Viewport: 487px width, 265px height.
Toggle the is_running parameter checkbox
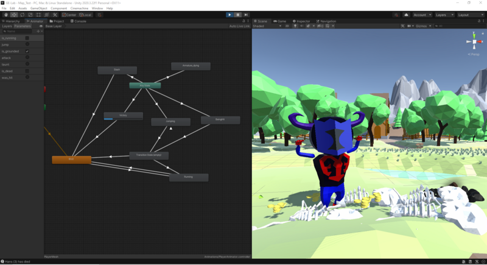(27, 38)
